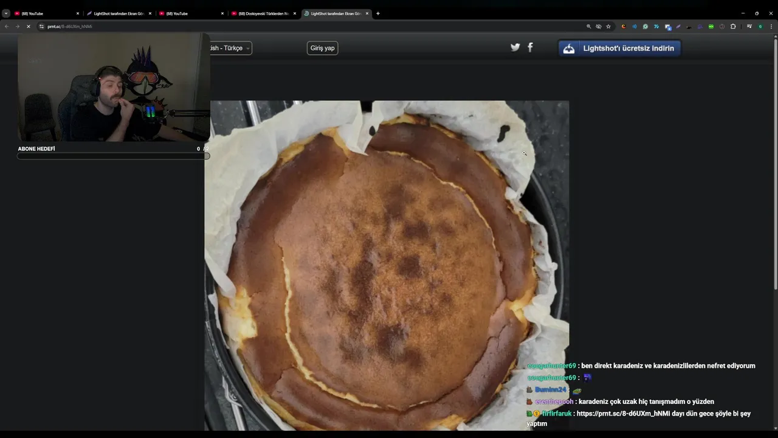Click the Giriş yap button

pos(323,48)
